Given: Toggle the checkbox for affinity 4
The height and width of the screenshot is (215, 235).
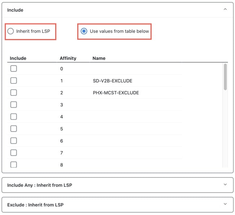Looking at the screenshot, I should (x=14, y=117).
